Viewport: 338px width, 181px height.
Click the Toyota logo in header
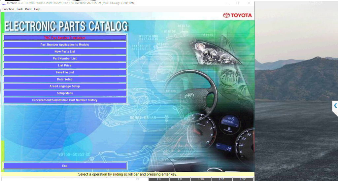click(x=237, y=15)
